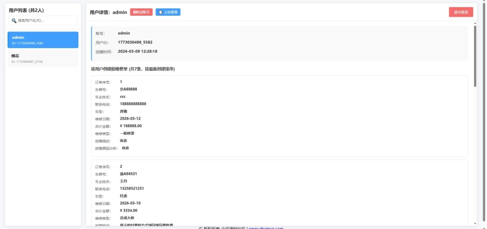Click the outer page scrollbar on the far right

click(x=484, y=108)
